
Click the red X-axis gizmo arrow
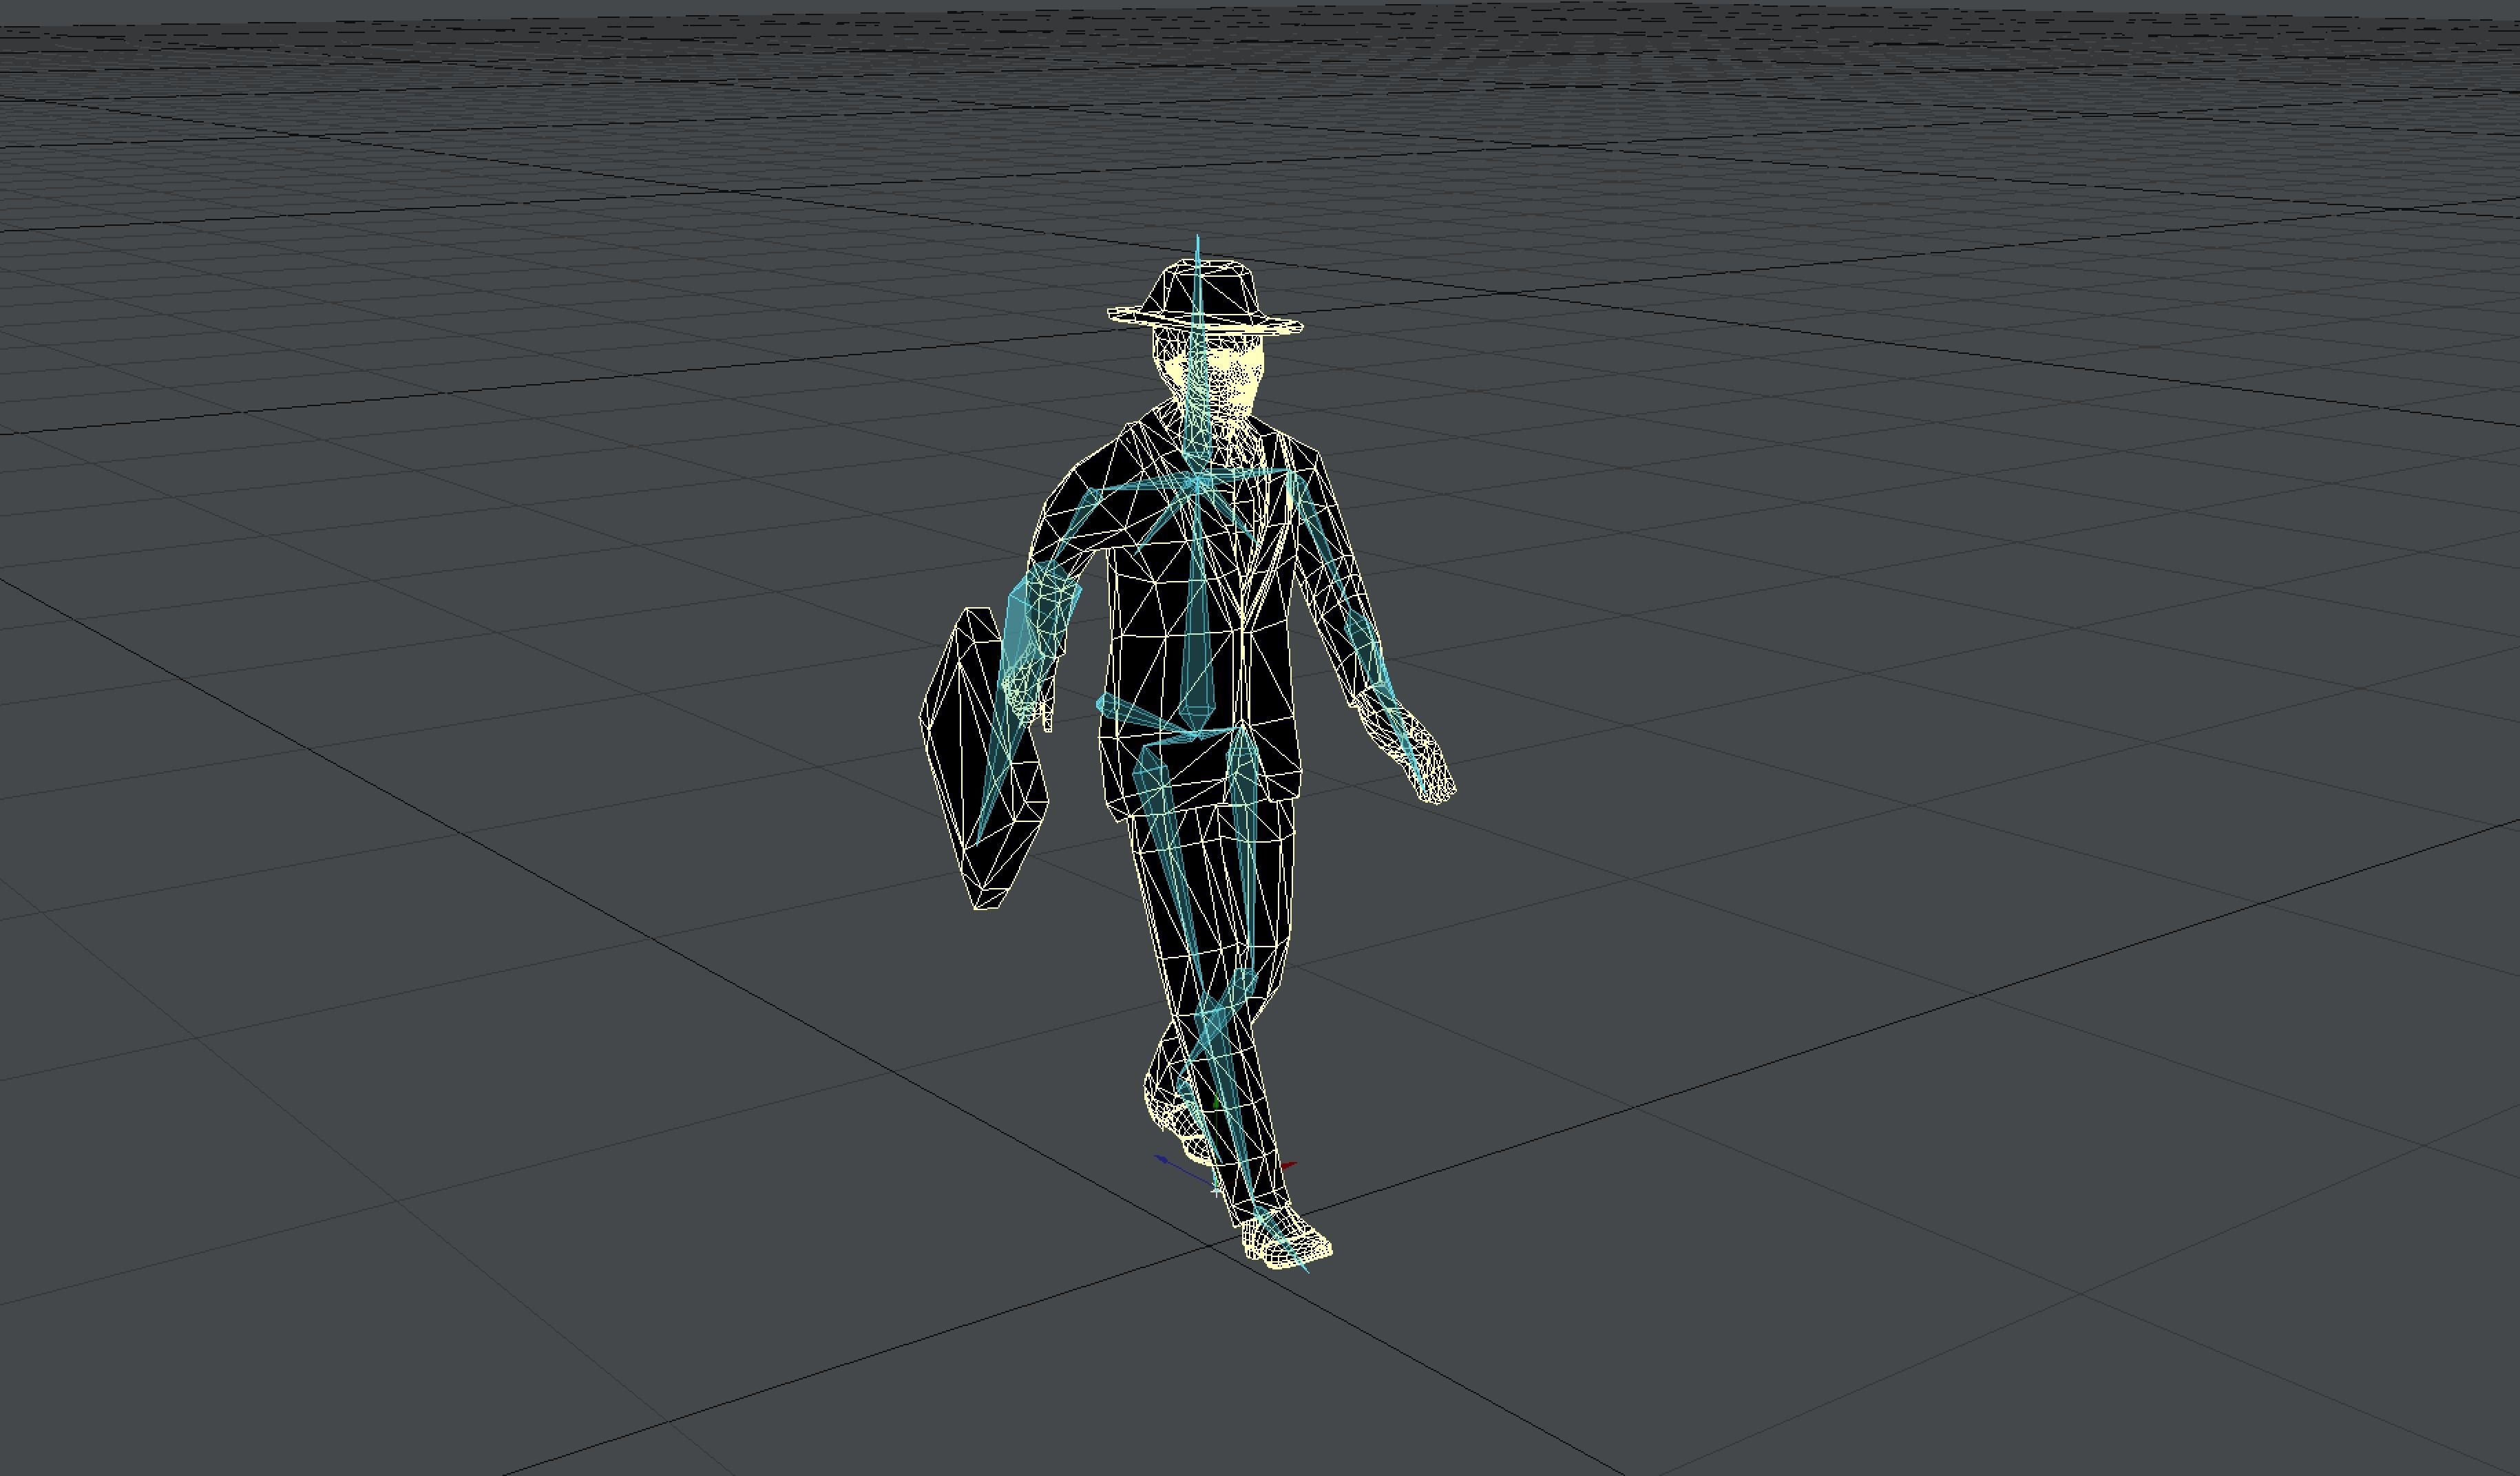[1288, 1166]
